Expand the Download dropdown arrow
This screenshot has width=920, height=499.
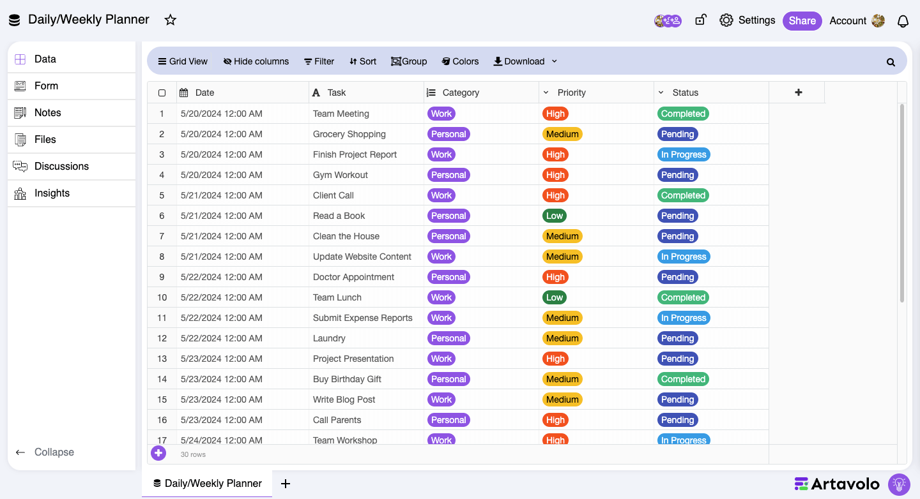(x=554, y=61)
